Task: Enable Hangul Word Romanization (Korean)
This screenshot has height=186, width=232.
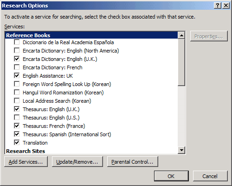Action: coord(17,93)
